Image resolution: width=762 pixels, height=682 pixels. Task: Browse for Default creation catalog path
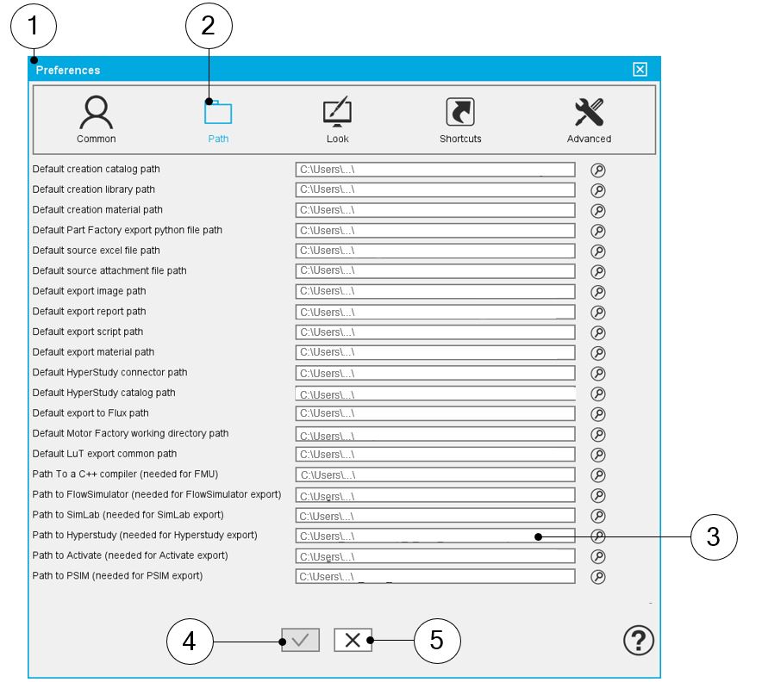click(x=598, y=170)
